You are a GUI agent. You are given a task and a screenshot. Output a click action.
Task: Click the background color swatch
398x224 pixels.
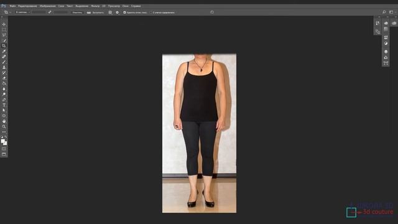click(x=5, y=143)
